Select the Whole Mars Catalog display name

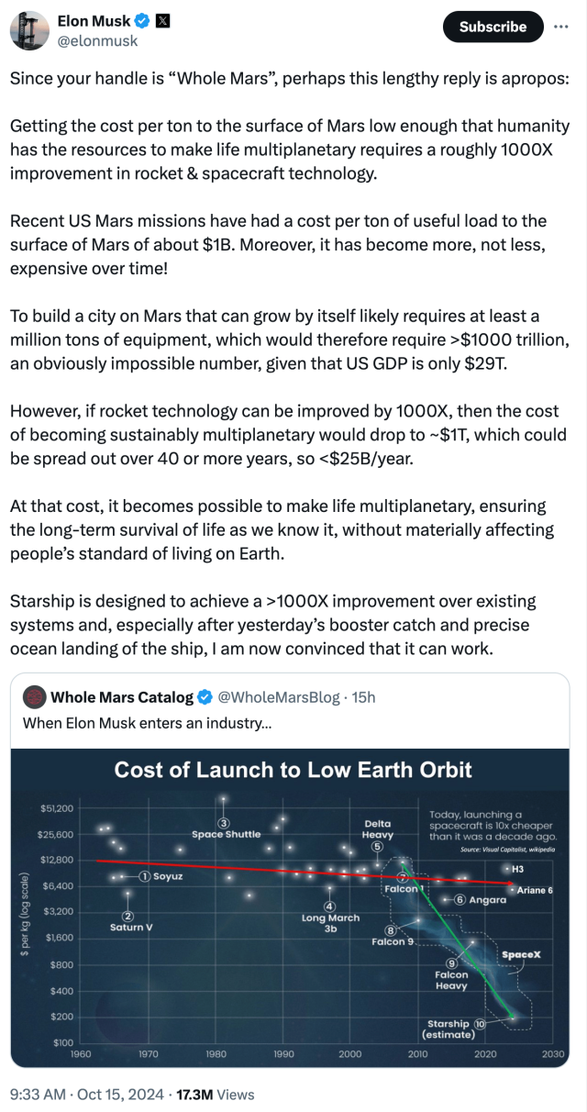pyautogui.click(x=125, y=697)
